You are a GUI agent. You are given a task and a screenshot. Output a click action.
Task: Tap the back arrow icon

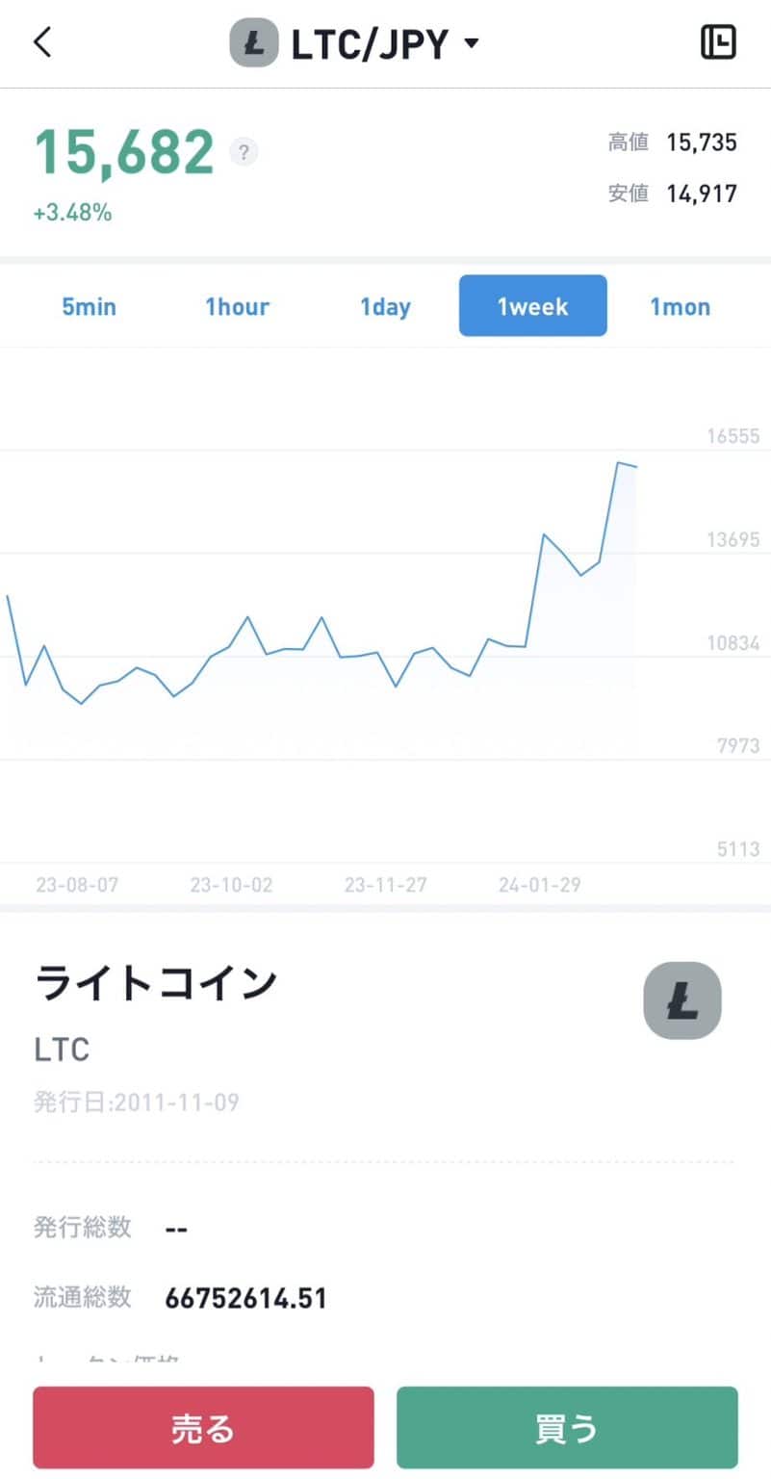click(42, 43)
